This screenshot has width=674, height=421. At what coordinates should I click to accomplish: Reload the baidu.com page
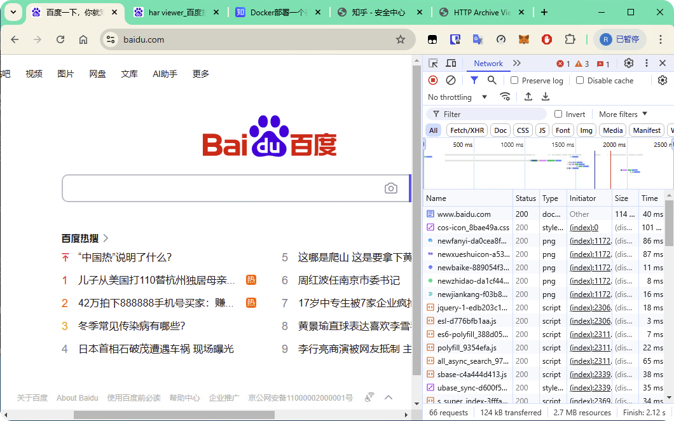[60, 39]
